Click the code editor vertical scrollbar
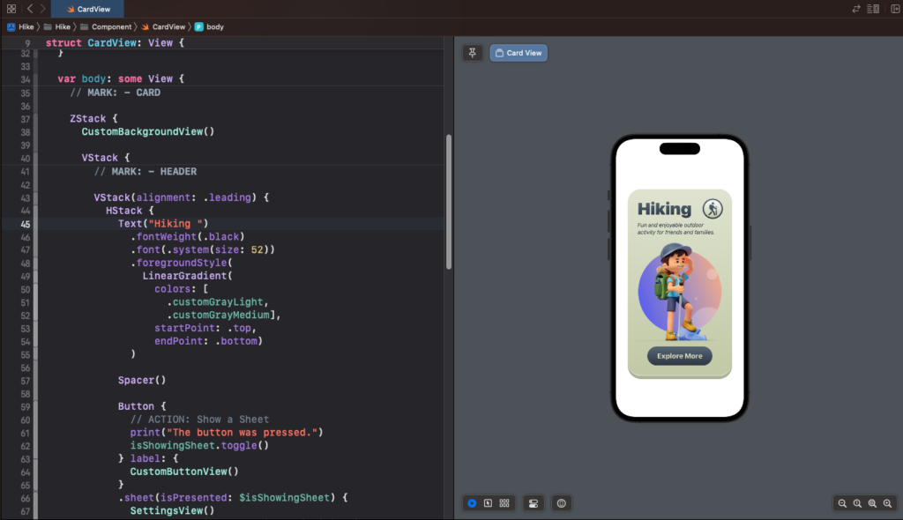This screenshot has width=903, height=520. (448, 201)
